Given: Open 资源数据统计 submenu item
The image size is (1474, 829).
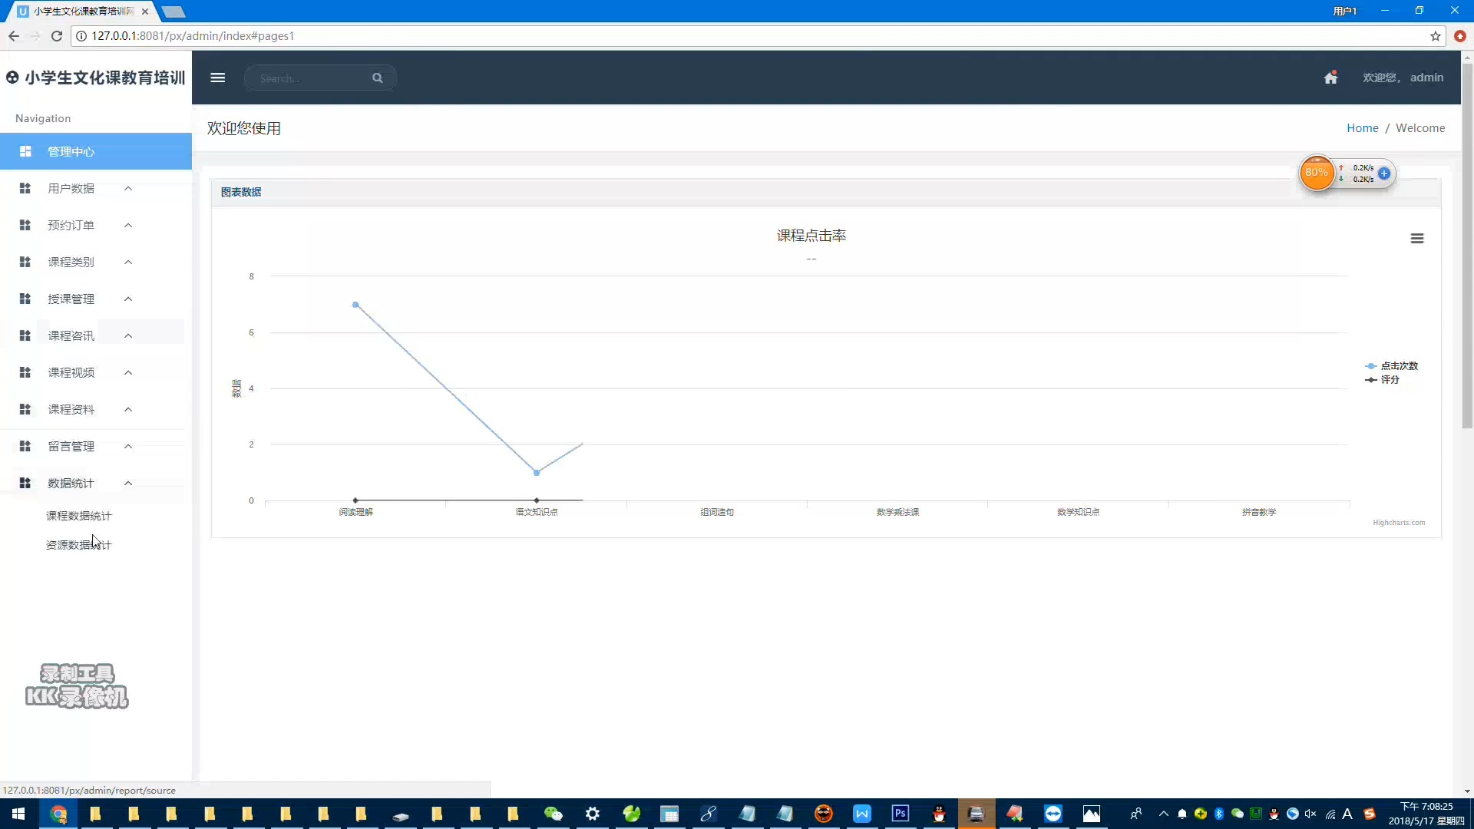Looking at the screenshot, I should click(78, 545).
